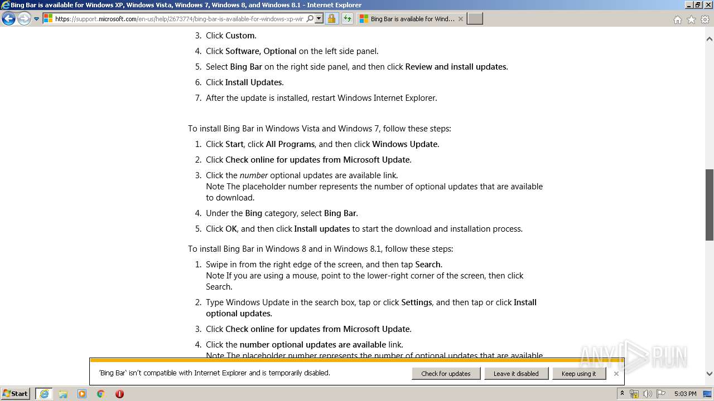Open the media player taskbar icon
The width and height of the screenshot is (714, 401).
pos(82,394)
